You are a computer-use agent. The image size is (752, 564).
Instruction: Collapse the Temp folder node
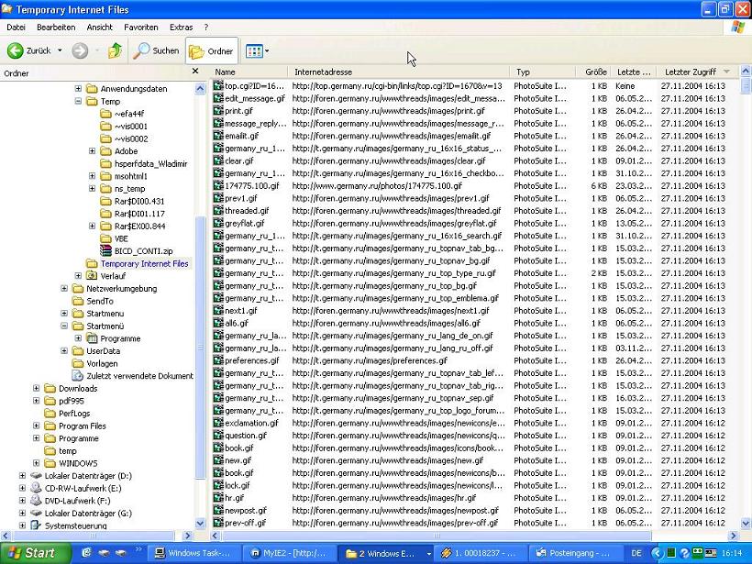point(78,101)
